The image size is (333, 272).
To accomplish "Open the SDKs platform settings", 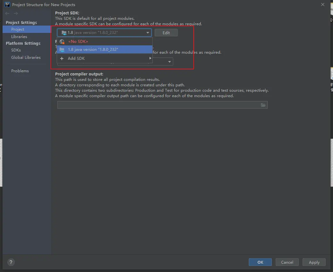I will coord(16,50).
